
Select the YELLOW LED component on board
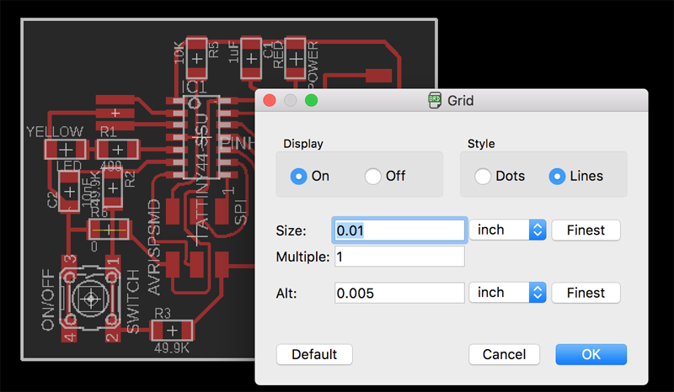tap(66, 150)
